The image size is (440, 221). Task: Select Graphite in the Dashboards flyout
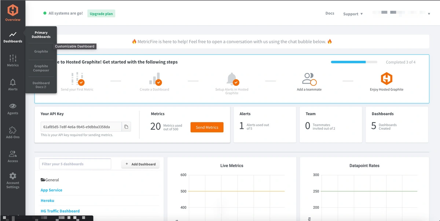(41, 52)
